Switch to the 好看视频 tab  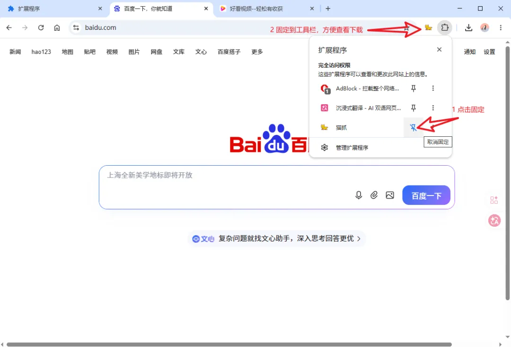click(266, 9)
